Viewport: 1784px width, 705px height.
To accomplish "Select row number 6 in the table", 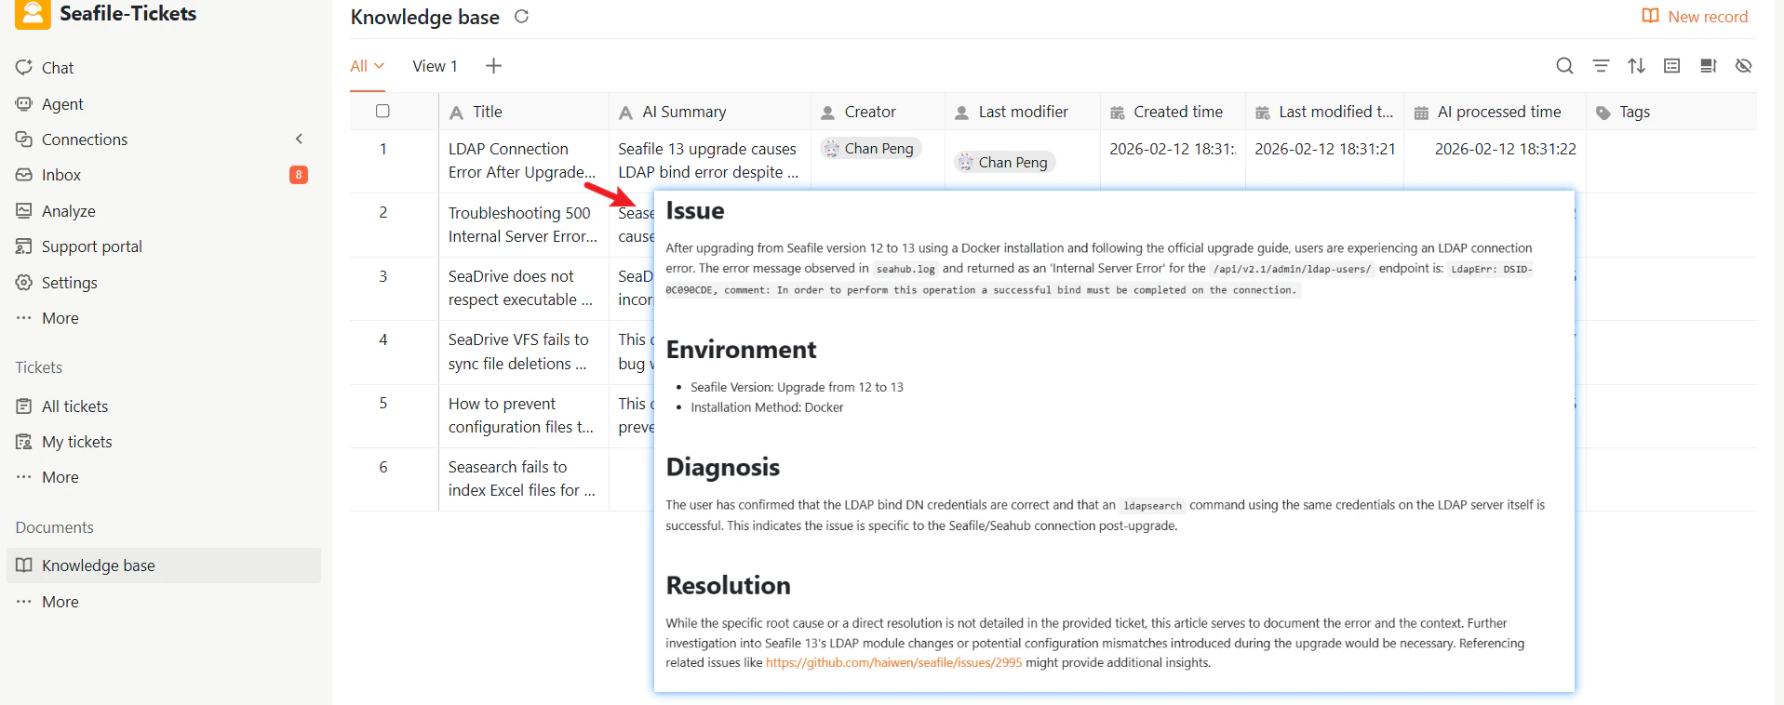I will pos(382,467).
